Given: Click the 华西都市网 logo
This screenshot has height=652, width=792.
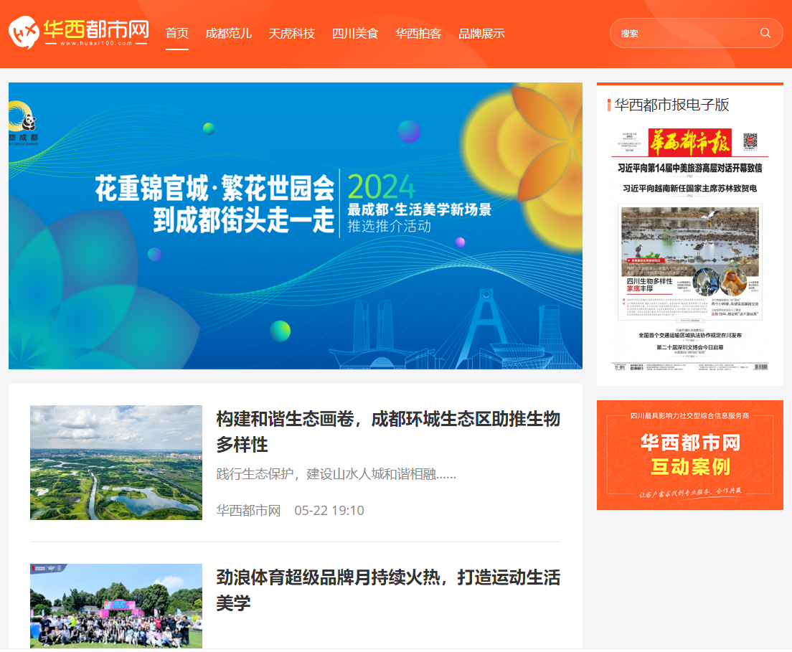Looking at the screenshot, I should 79,32.
